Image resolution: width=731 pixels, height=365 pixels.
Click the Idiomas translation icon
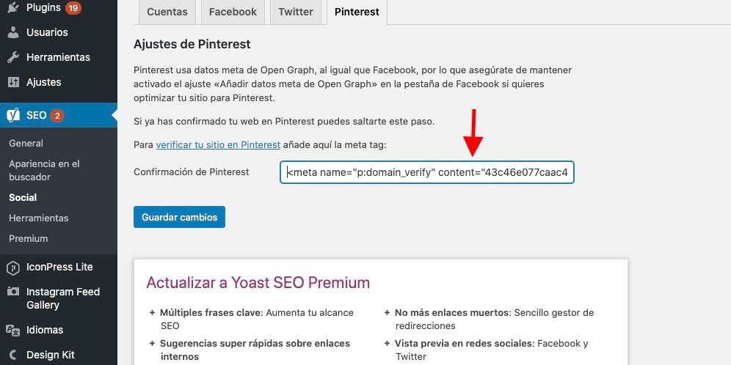13,330
